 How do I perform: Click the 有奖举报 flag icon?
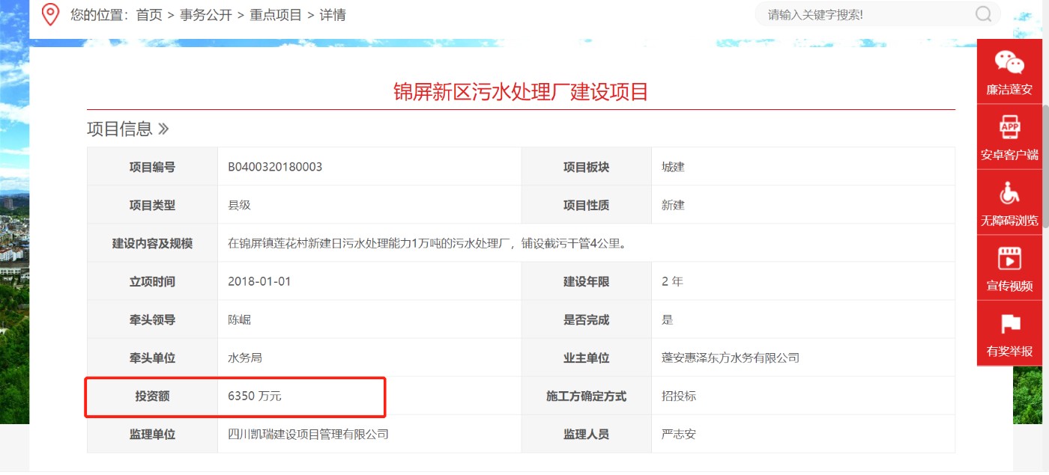coord(1009,325)
